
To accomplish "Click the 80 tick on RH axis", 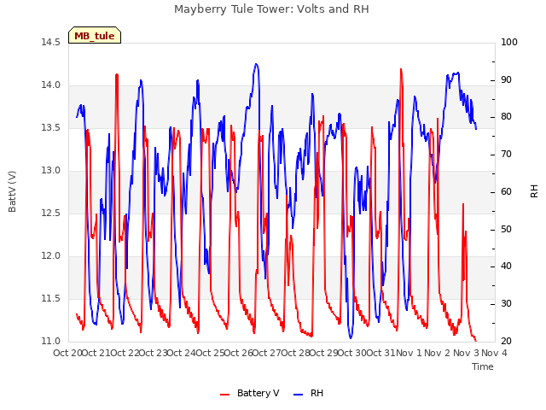I will pos(506,117).
